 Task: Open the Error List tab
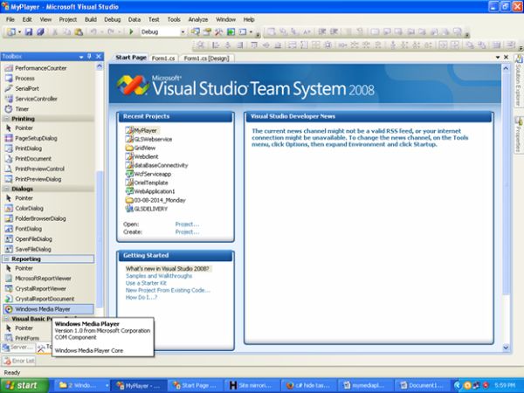tap(18, 361)
